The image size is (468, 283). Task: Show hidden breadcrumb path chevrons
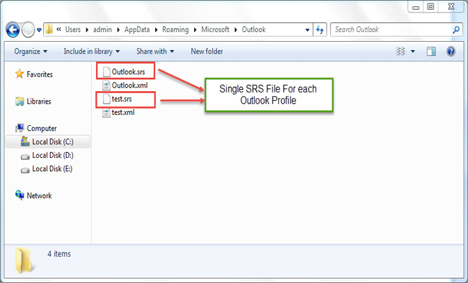(59, 29)
